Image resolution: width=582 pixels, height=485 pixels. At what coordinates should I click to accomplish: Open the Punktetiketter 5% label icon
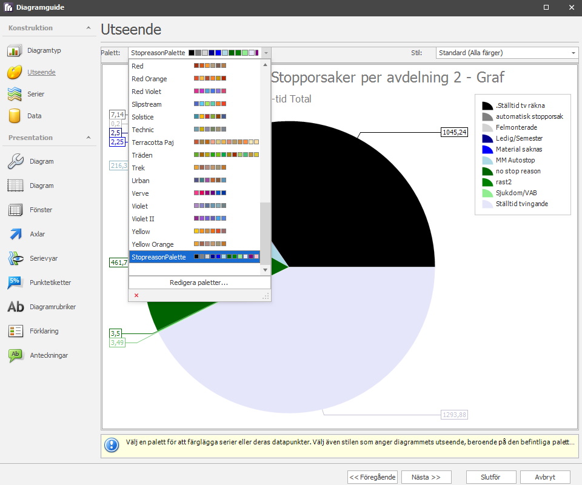pyautogui.click(x=16, y=283)
